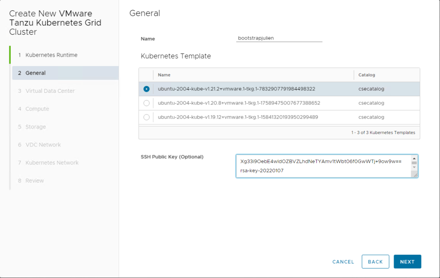Open step 8 Review
This screenshot has height=278, width=440.
pyautogui.click(x=31, y=180)
